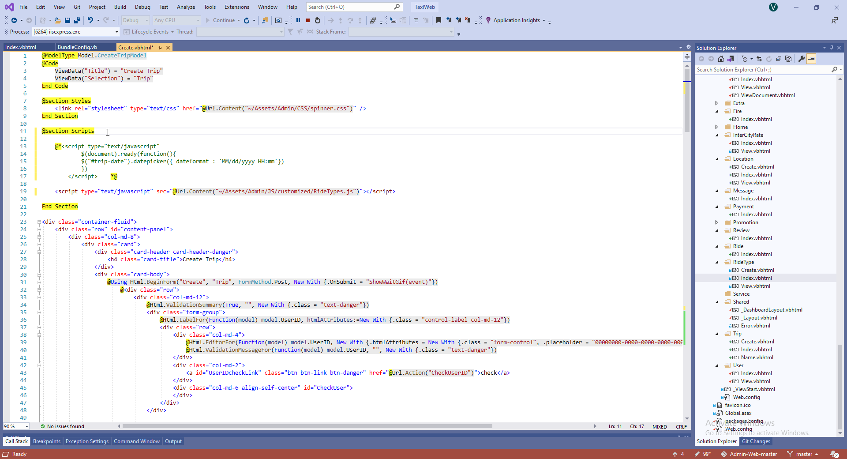This screenshot has height=459, width=847.
Task: Click the master branch in status bar
Action: point(803,454)
